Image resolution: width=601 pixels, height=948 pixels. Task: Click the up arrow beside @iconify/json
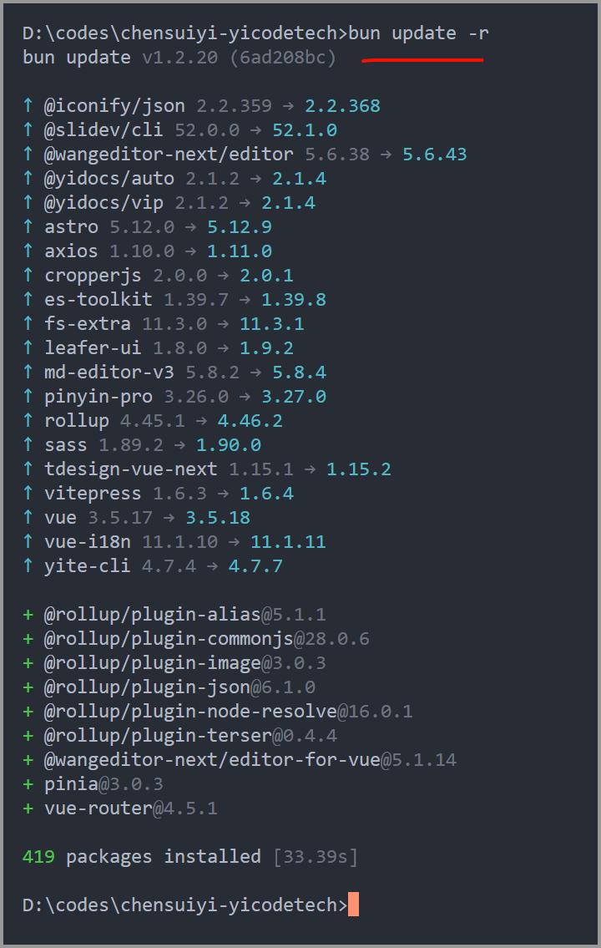click(28, 106)
